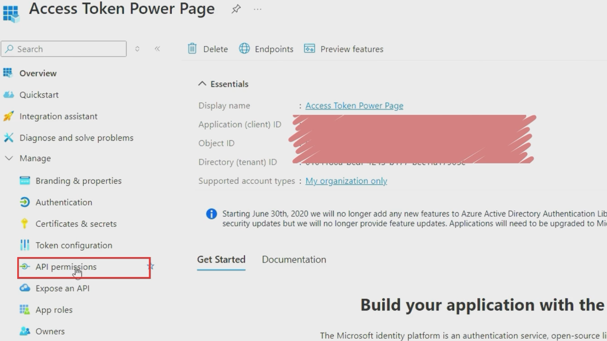Click the Directory (tenant) ID label
The width and height of the screenshot is (607, 341).
(x=238, y=162)
